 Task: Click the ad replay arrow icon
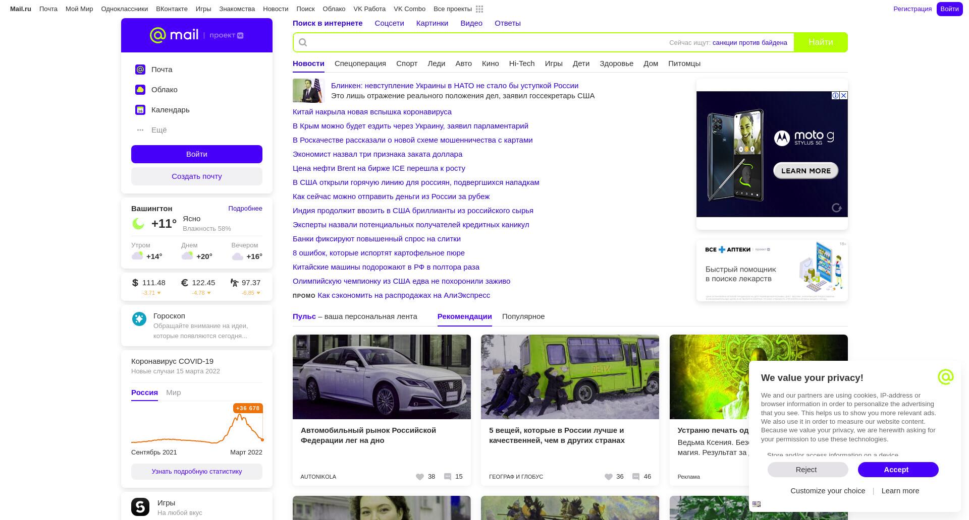[837, 208]
